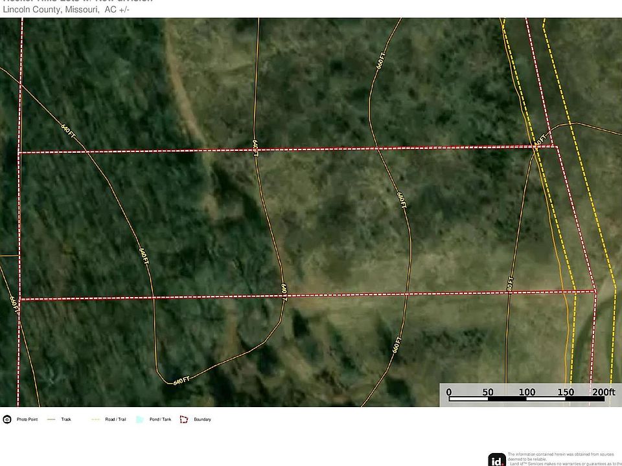
Task: Click the '200ft' mark on the scale bar
Action: 604,392
